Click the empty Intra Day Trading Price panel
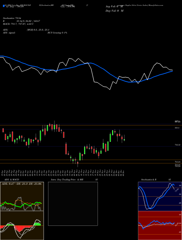Screen dimensions: 182x240 coord(73,204)
